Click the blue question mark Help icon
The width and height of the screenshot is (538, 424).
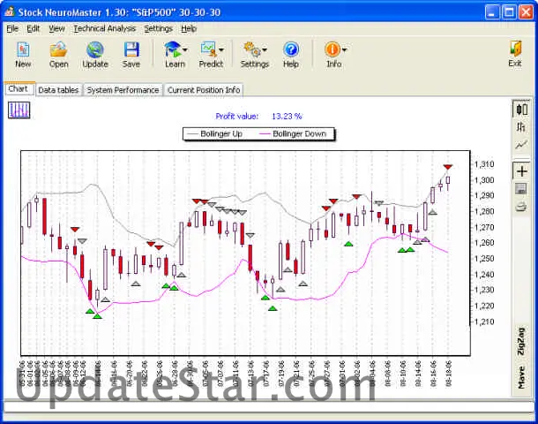(291, 50)
